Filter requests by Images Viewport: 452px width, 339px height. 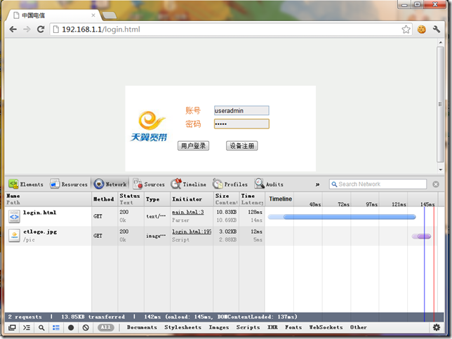pos(219,328)
